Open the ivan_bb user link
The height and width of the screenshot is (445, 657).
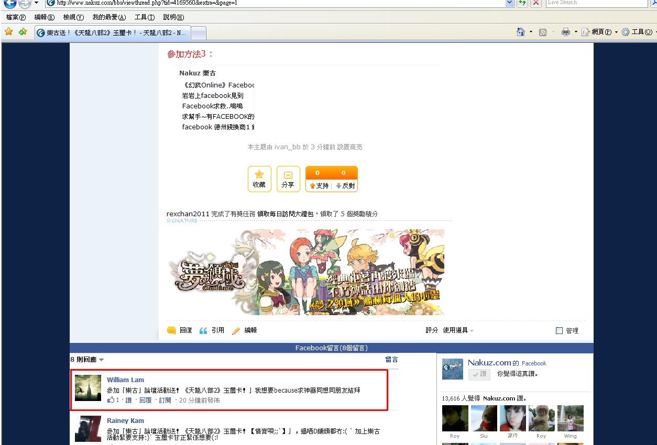pyautogui.click(x=287, y=147)
